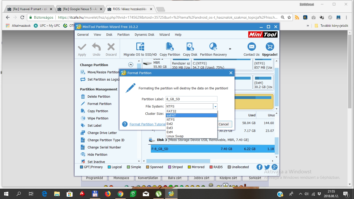Choose Linux Swap from file system list
Screen dimensions: 354x199
pyautogui.click(x=191, y=136)
